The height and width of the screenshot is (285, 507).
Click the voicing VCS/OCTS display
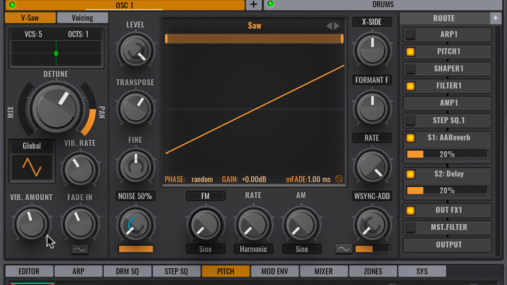[x=56, y=48]
